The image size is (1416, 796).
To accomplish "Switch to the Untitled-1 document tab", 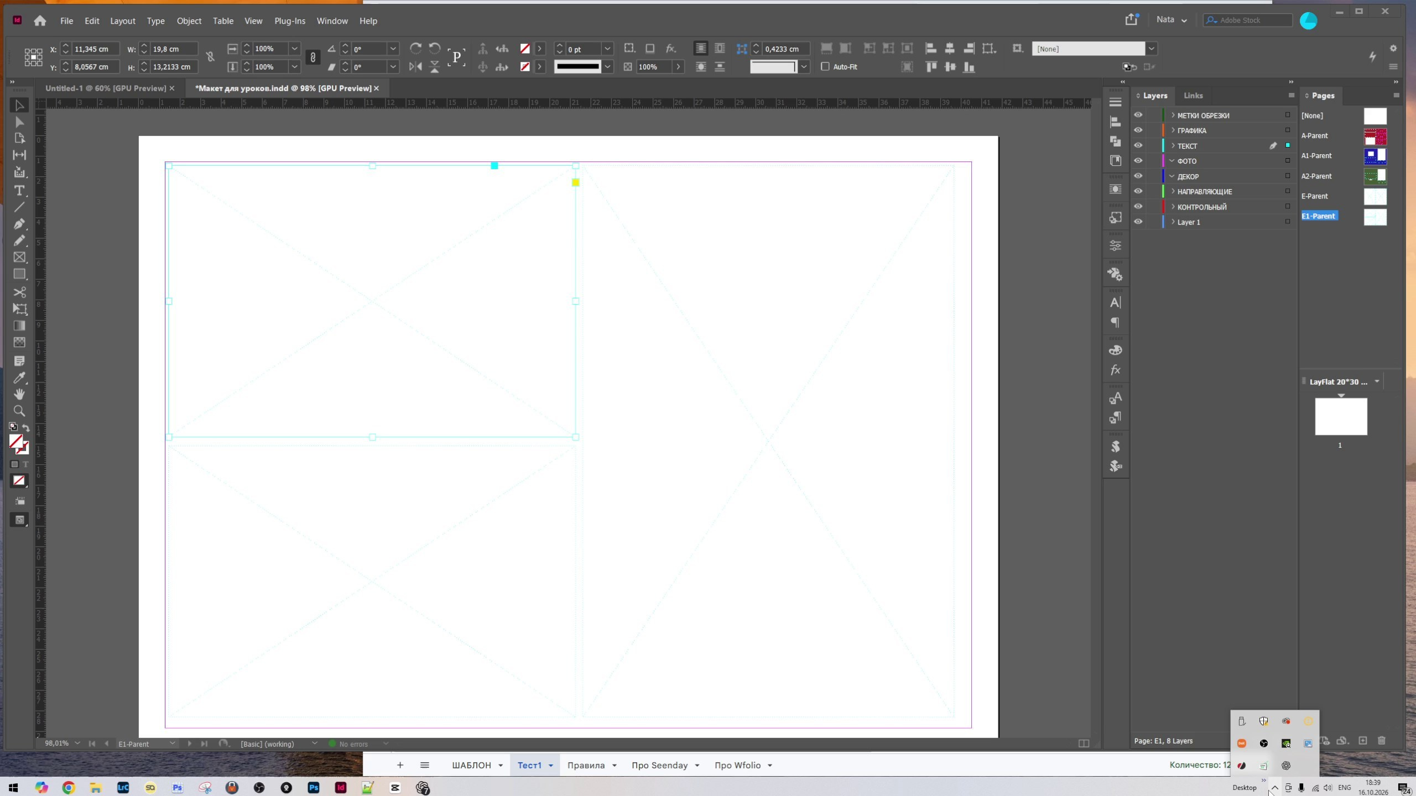I will tap(106, 88).
